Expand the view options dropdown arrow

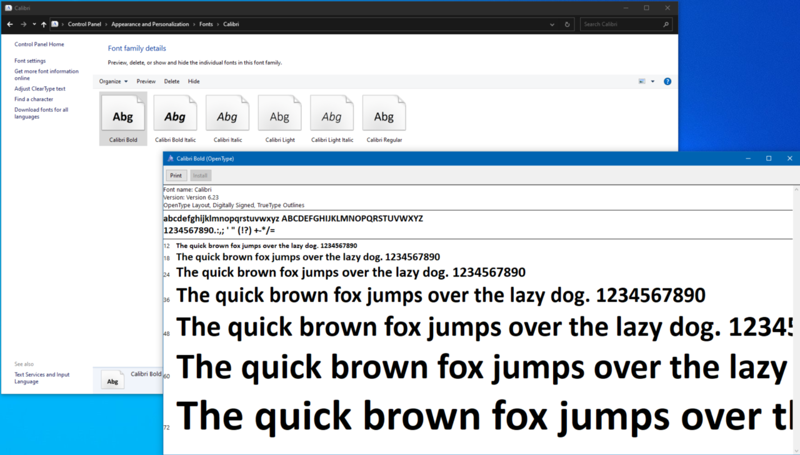pyautogui.click(x=652, y=81)
